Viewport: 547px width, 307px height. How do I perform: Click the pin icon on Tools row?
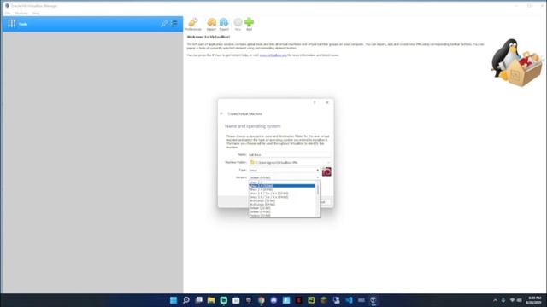(x=163, y=24)
